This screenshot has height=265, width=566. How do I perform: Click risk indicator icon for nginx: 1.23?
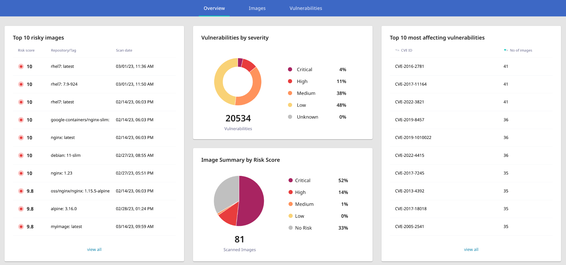point(21,173)
